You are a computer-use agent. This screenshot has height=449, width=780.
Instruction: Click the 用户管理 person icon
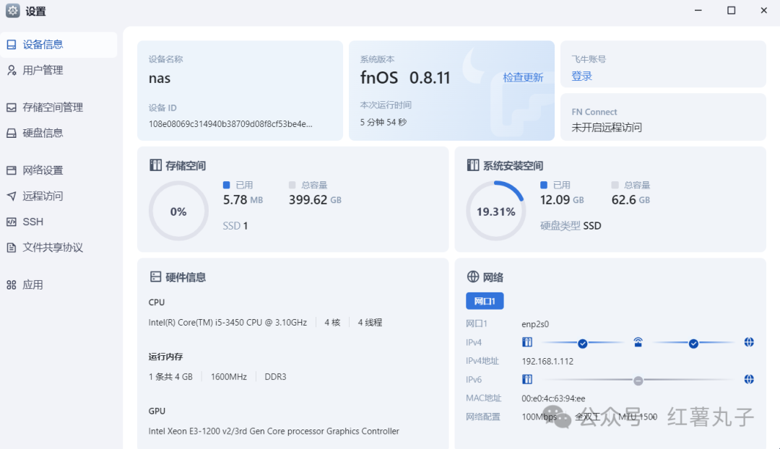click(x=12, y=70)
